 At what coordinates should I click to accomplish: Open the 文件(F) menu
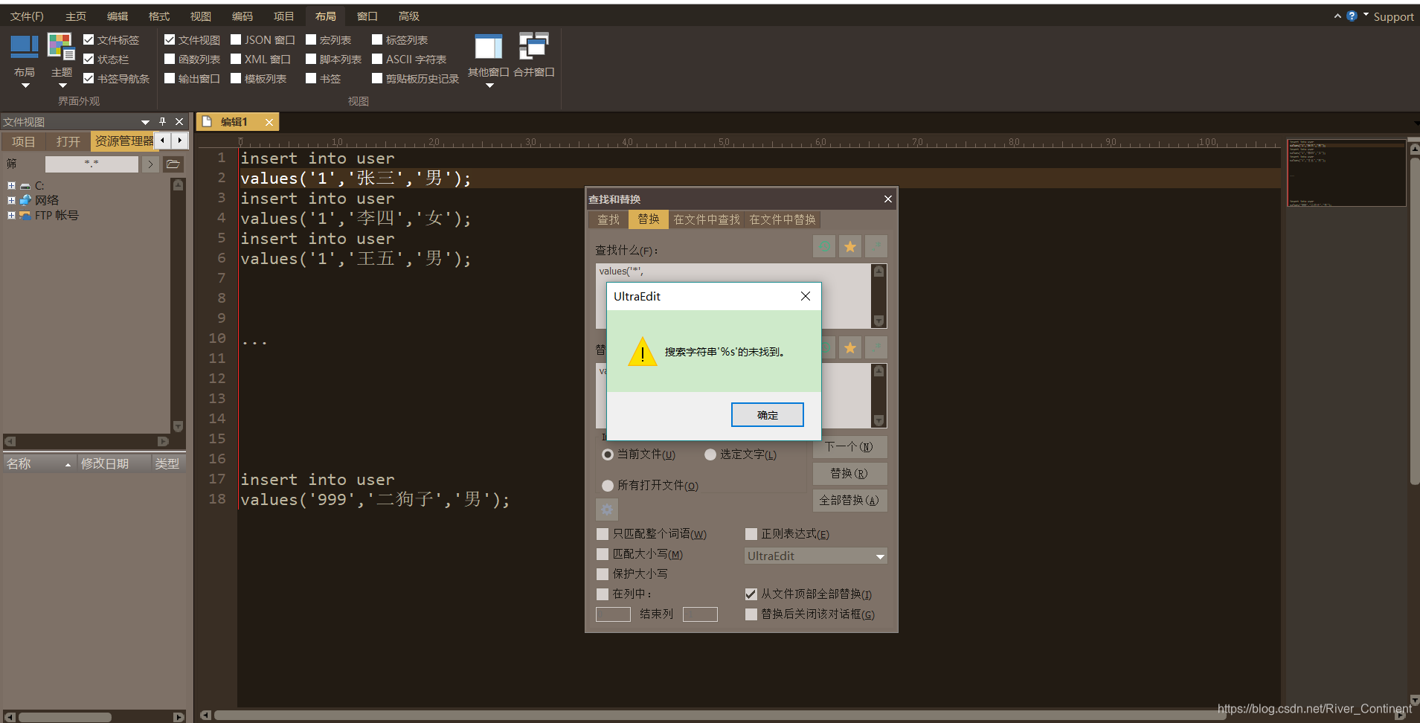click(x=27, y=16)
